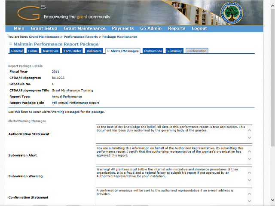The width and height of the screenshot is (275, 206).
Task: Click Submission Alert box scroll up arrow
Action: [x=249, y=151]
